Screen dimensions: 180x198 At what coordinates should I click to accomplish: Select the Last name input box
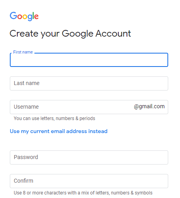click(89, 83)
